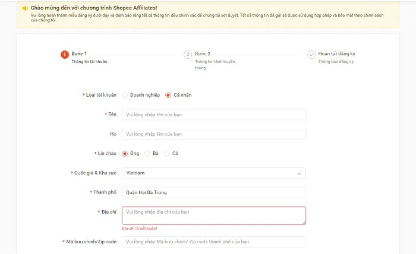Click the checkmark completion step icon
416x254 pixels.
[311, 55]
